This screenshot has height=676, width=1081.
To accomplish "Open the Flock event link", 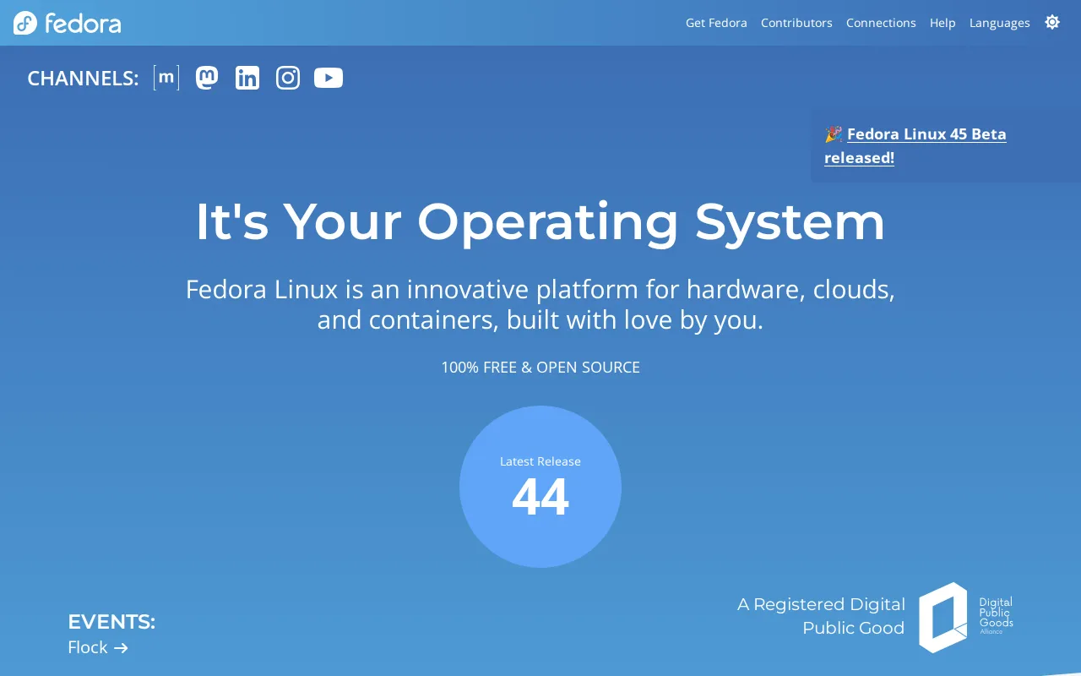I will click(98, 647).
